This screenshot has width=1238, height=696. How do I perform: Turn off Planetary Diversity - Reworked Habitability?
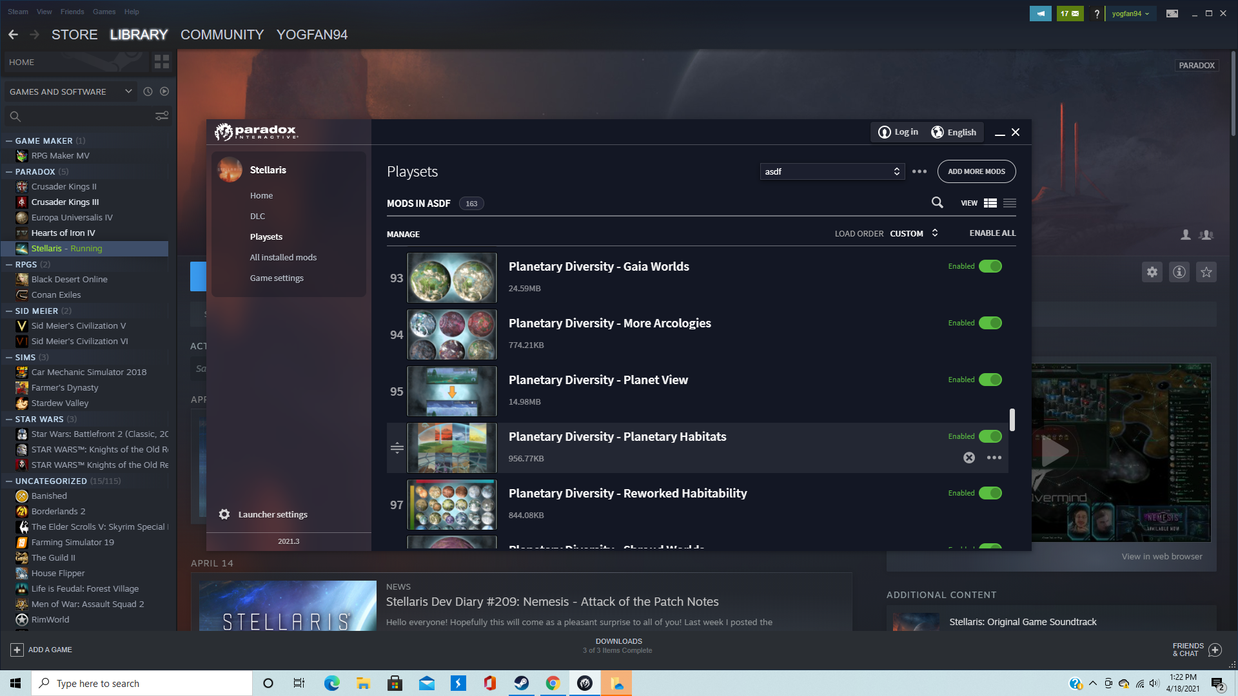(990, 493)
